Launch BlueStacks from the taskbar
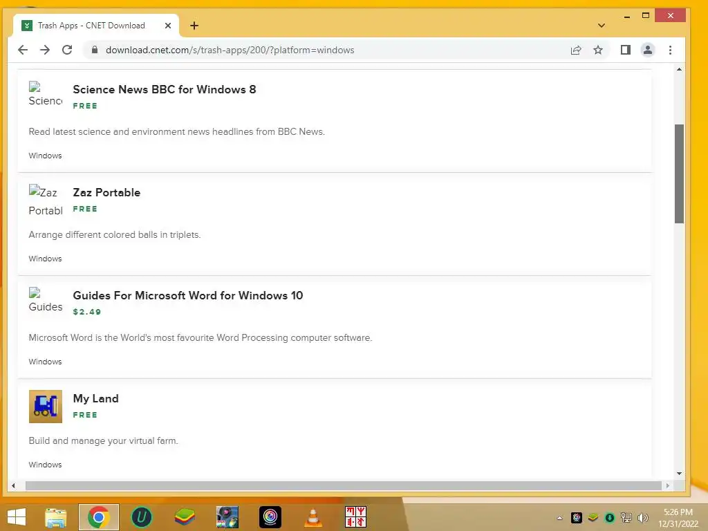This screenshot has height=531, width=708. click(x=185, y=517)
